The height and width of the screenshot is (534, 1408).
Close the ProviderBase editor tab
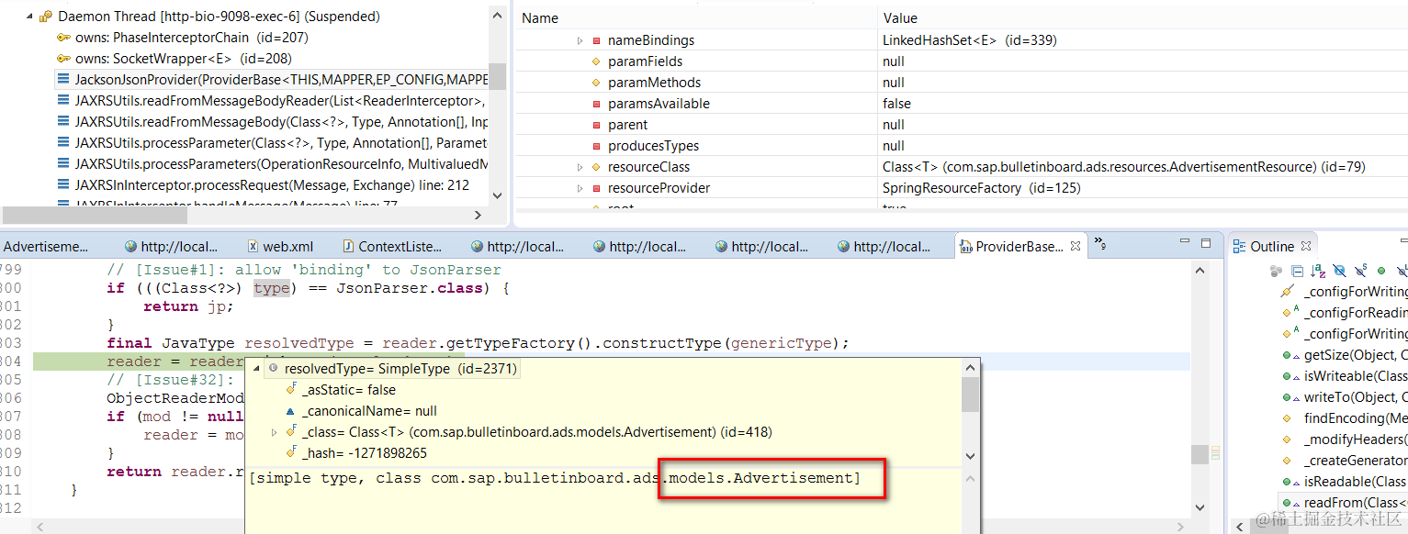point(1076,247)
